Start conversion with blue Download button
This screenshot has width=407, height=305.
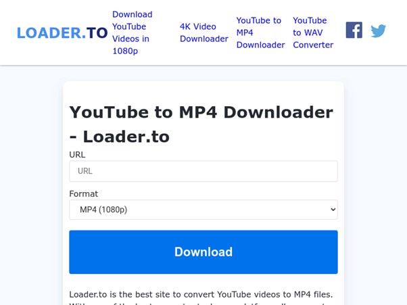point(203,252)
